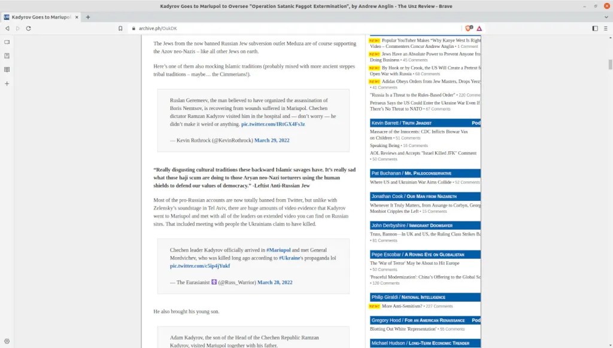Close the active browser tab
This screenshot has height=348, width=613.
tap(76, 17)
